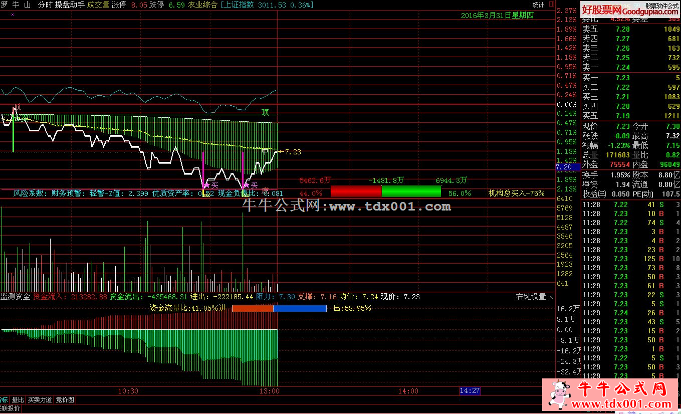Click the 今开 7.30 quote field

656,126
